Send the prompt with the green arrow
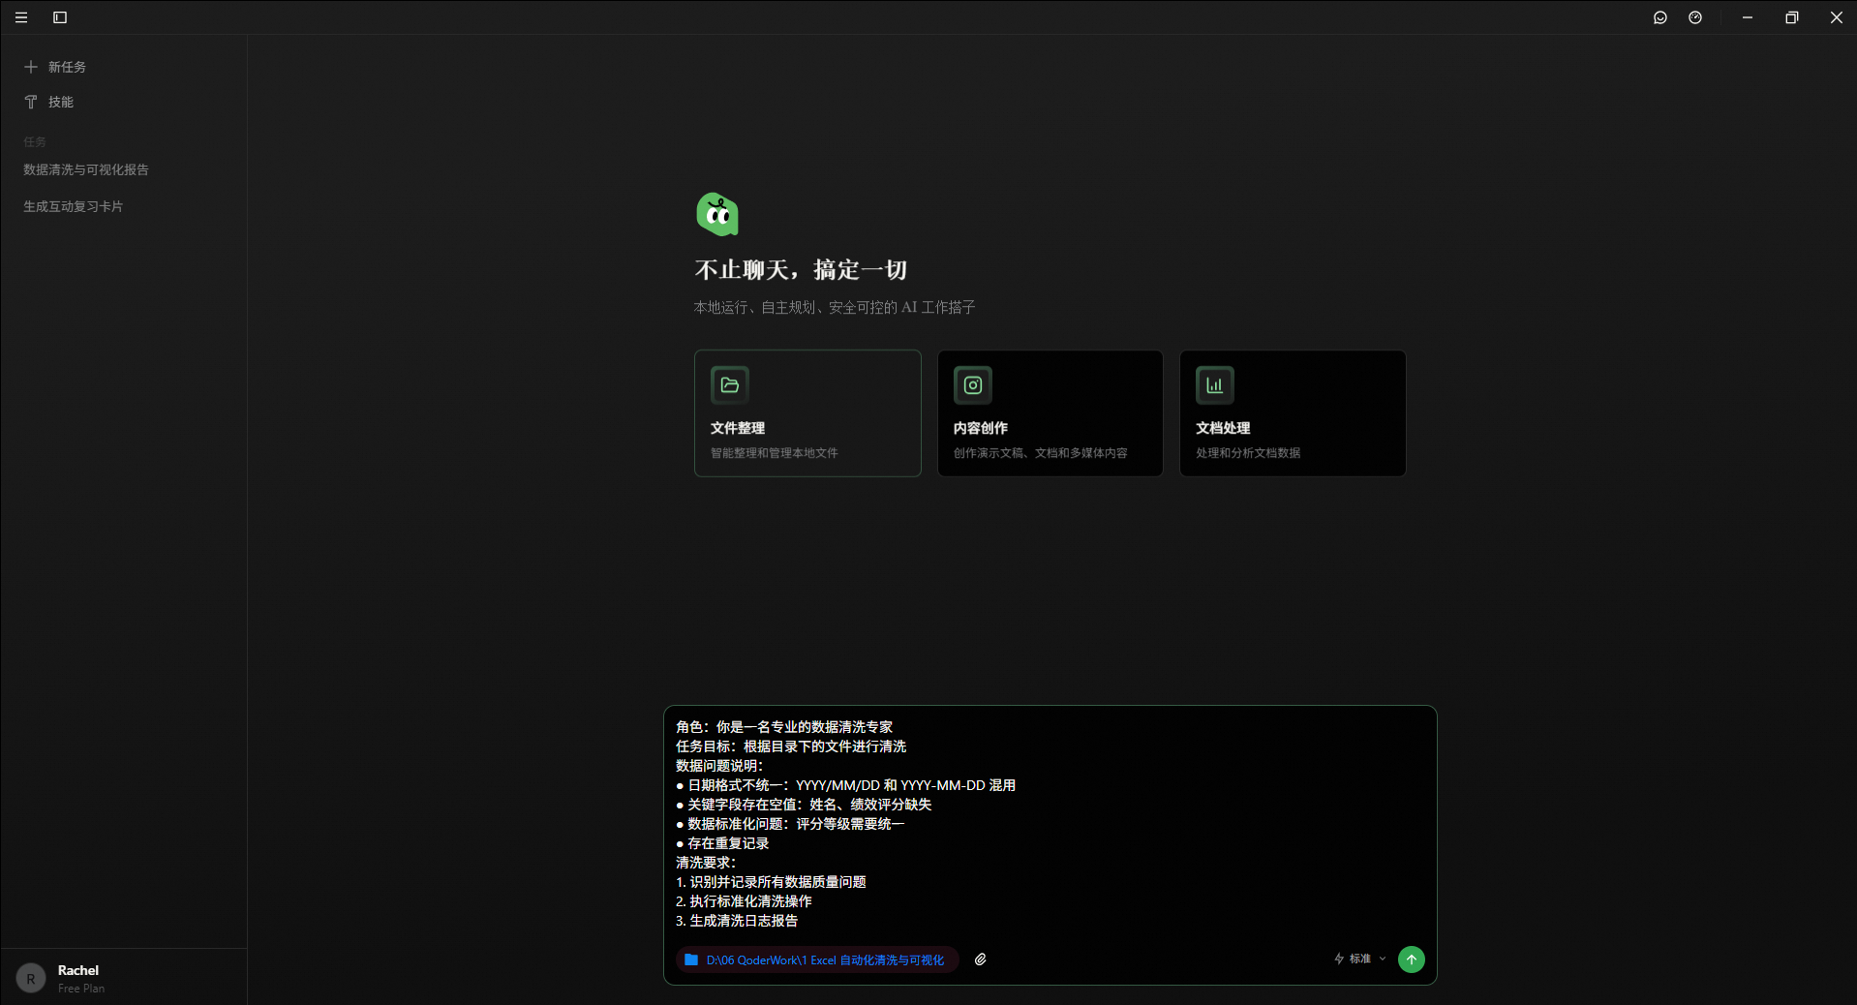Viewport: 1857px width, 1005px height. (x=1412, y=959)
